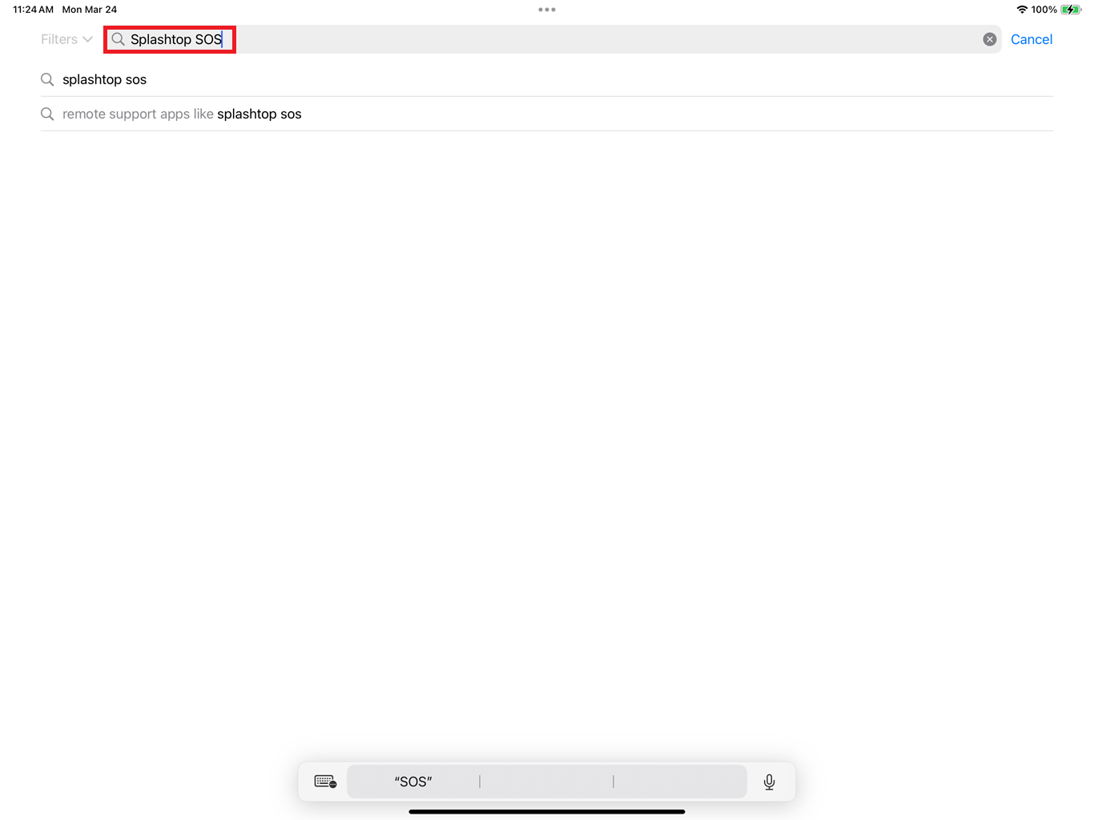Choose "remote support apps like splashtop sos" suggestion
This screenshot has width=1094, height=820.
tap(546, 114)
